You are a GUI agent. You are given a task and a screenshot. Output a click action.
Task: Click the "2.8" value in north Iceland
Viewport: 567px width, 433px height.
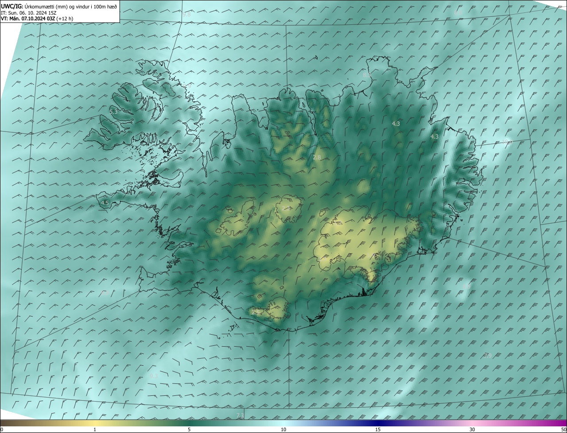(x=317, y=158)
